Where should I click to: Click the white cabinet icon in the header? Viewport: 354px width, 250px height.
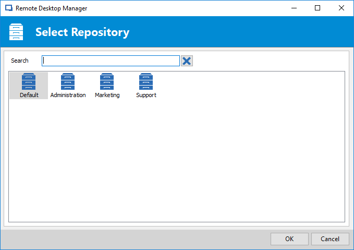point(16,32)
